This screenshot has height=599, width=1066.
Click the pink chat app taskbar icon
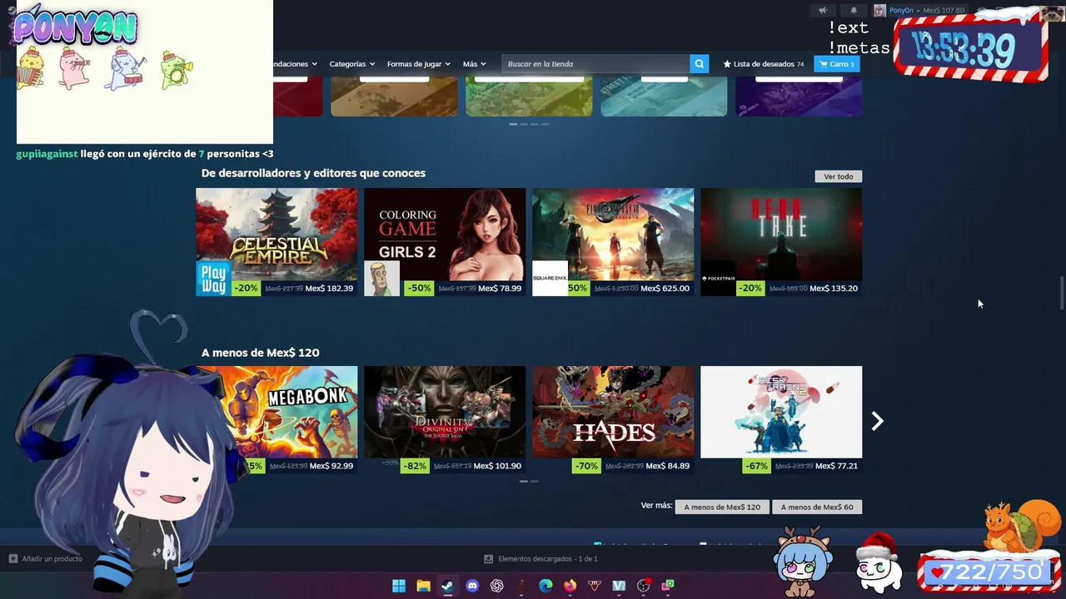(x=667, y=586)
